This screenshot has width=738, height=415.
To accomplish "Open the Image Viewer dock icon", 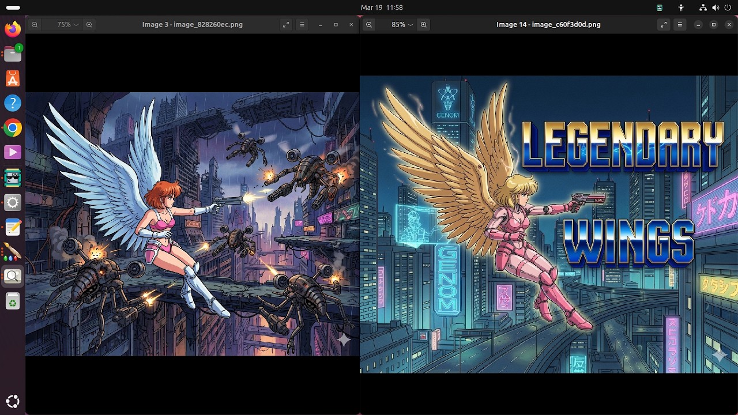I will pos(13,277).
